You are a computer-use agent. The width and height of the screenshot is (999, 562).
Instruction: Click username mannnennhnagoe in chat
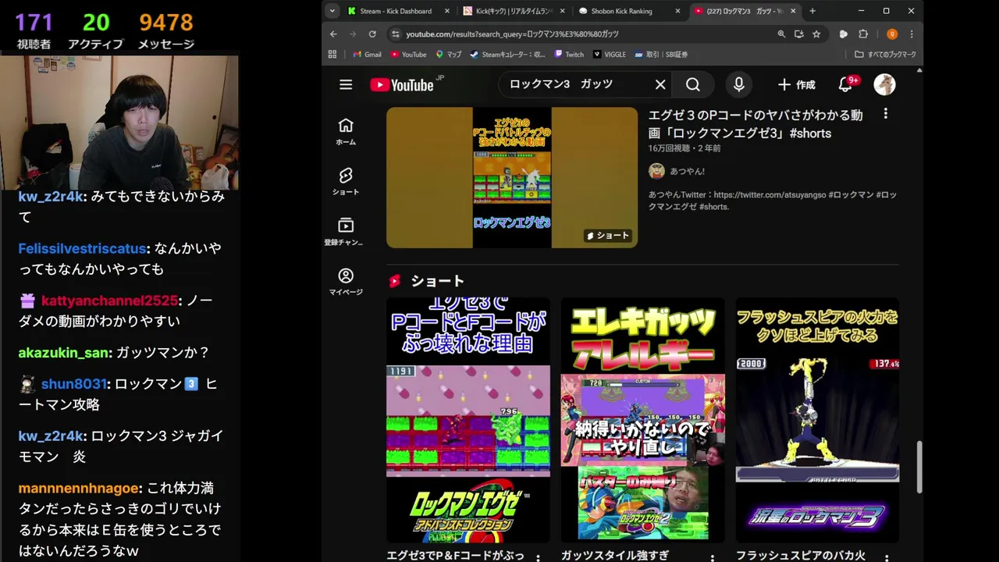79,488
